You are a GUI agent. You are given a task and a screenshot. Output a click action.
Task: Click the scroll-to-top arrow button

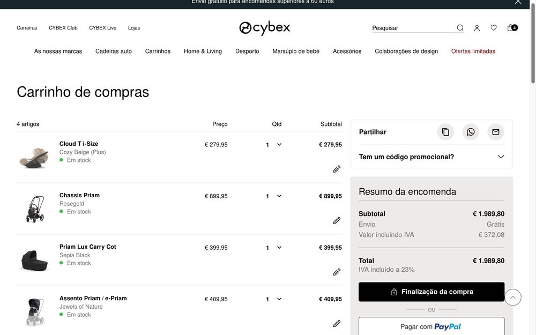pyautogui.click(x=513, y=297)
